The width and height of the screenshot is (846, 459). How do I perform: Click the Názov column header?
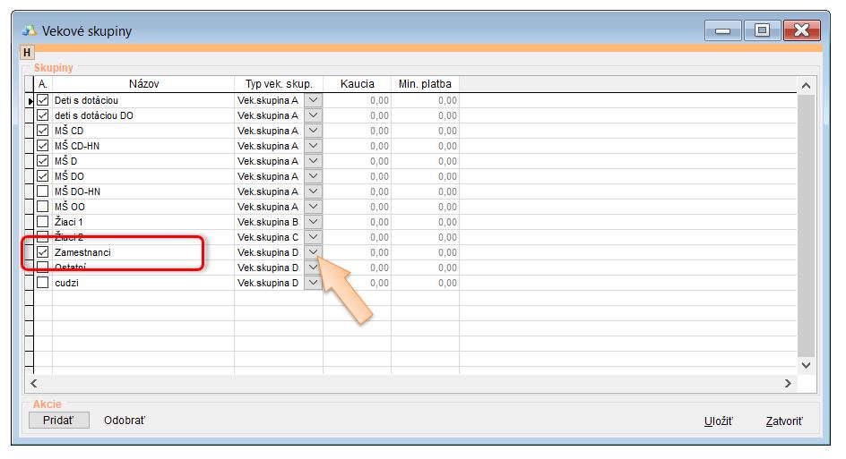point(143,84)
